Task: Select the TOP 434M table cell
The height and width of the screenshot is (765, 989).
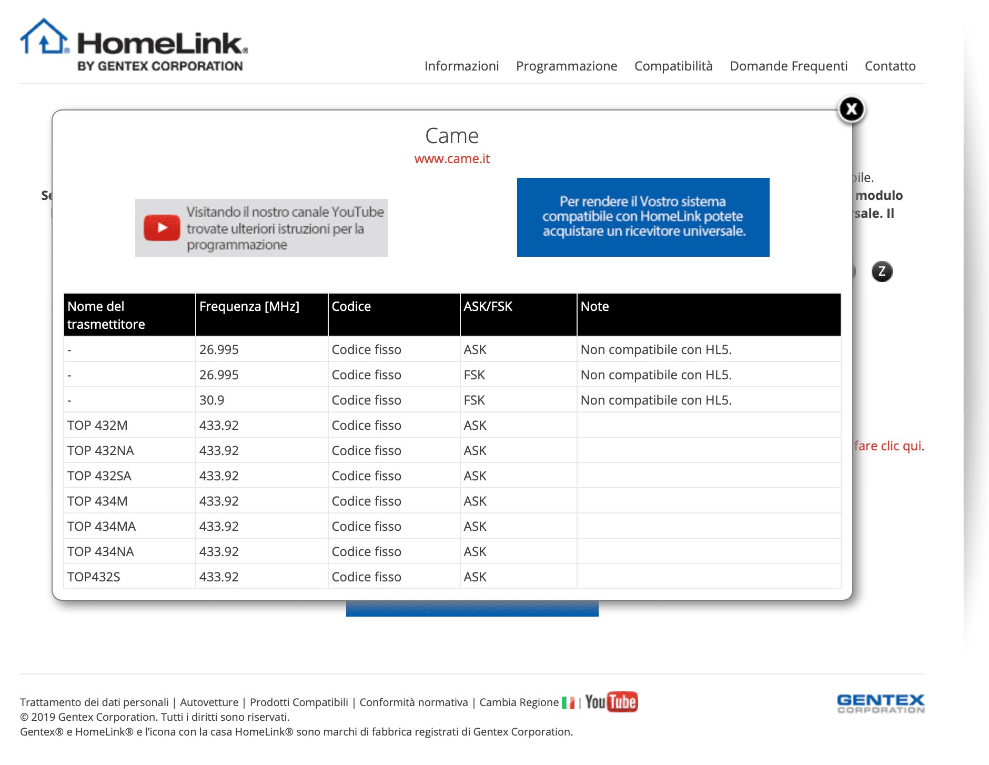Action: click(129, 501)
